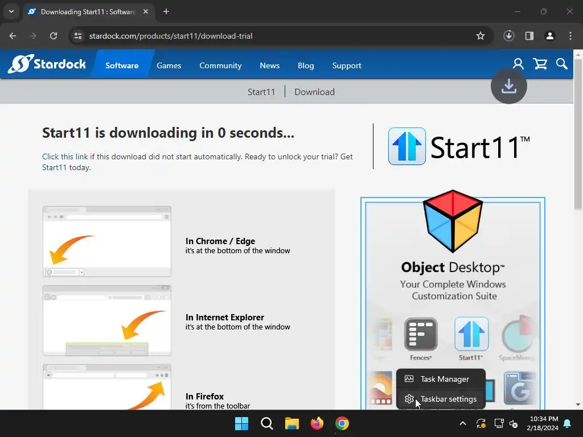Screen dimensions: 583x437
Task: Click the address bar URL field
Action: 281,36
